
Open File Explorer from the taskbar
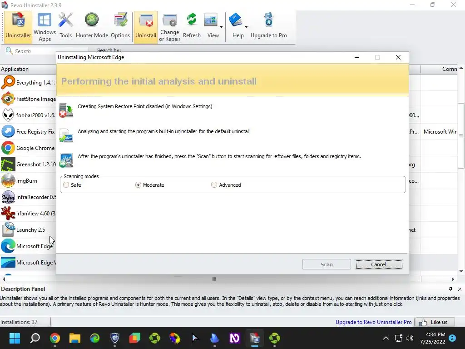click(75, 338)
